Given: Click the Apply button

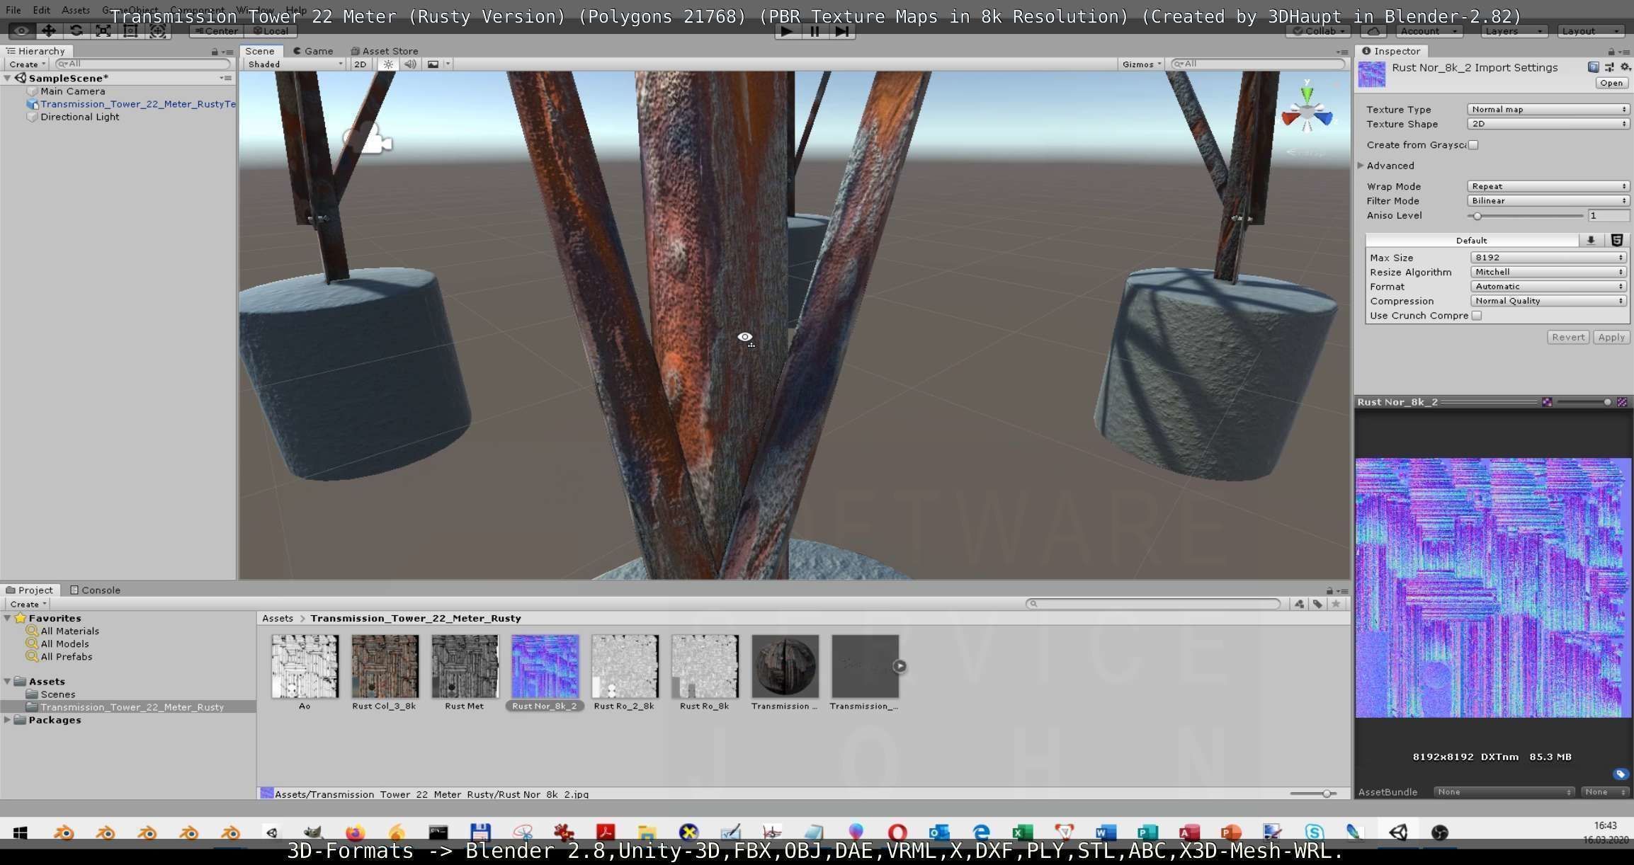Looking at the screenshot, I should [1611, 337].
